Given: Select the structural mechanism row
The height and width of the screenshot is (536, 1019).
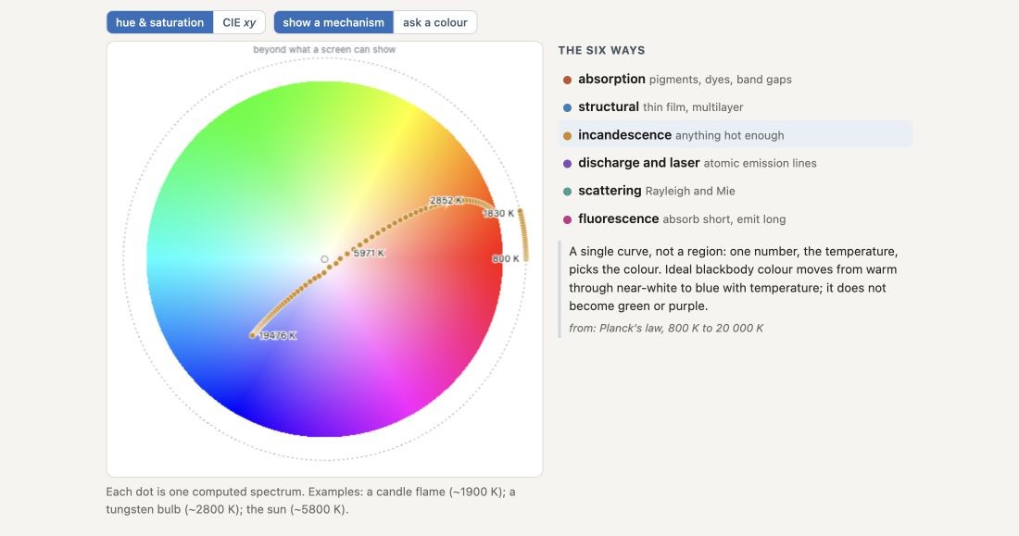Looking at the screenshot, I should 735,107.
